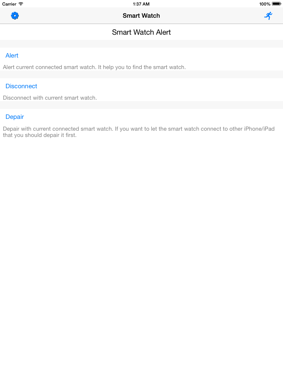Select the Smart Watch Alert heading
Image resolution: width=283 pixels, height=378 pixels.
[x=141, y=32]
